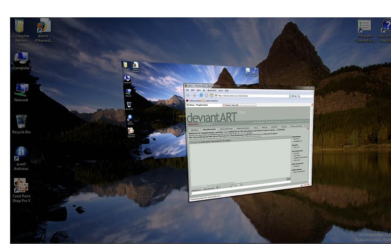Click green Go button beside address bar
This screenshot has height=244, width=391.
coord(293,96)
